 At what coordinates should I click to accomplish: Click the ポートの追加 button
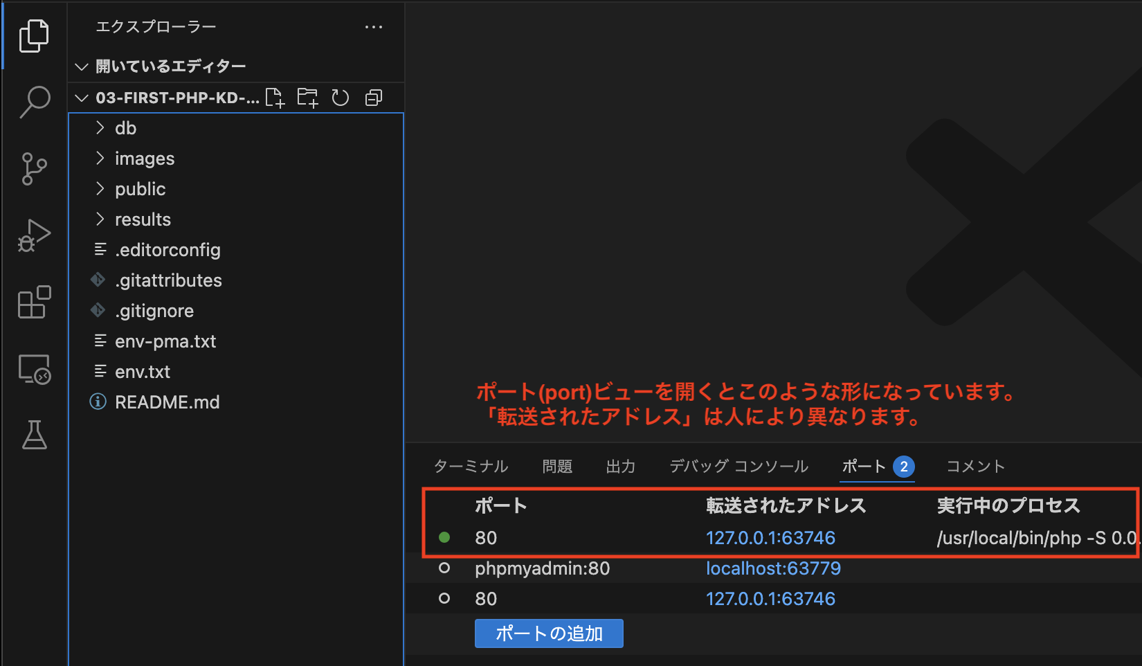point(549,633)
